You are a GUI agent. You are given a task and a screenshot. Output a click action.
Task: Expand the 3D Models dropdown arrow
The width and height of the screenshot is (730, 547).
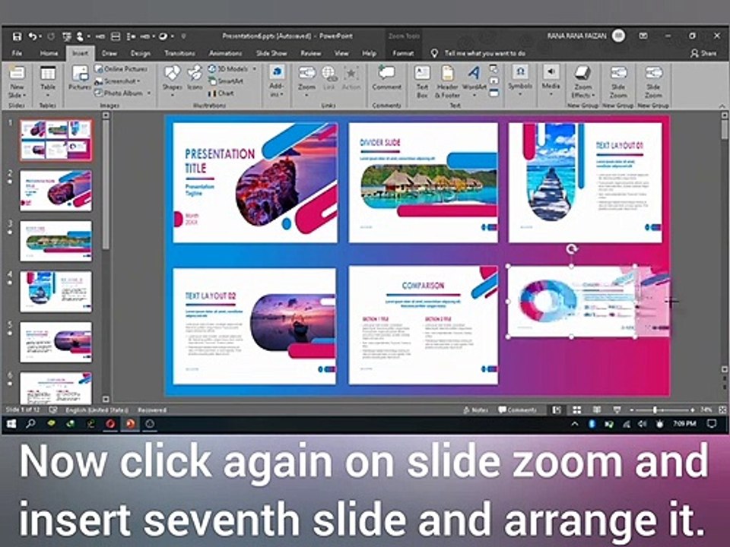click(x=255, y=69)
